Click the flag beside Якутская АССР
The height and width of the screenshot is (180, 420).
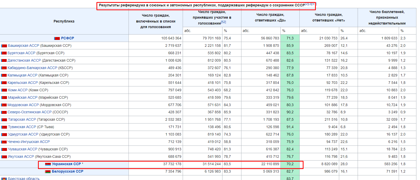(x=4, y=157)
